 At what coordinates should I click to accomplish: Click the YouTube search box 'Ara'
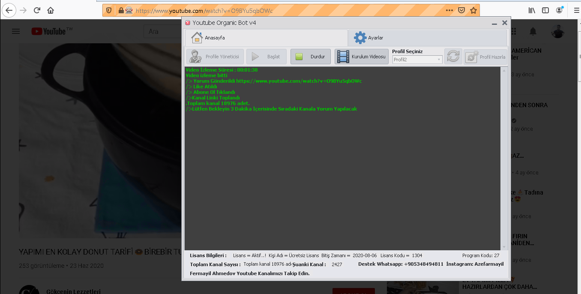click(163, 31)
